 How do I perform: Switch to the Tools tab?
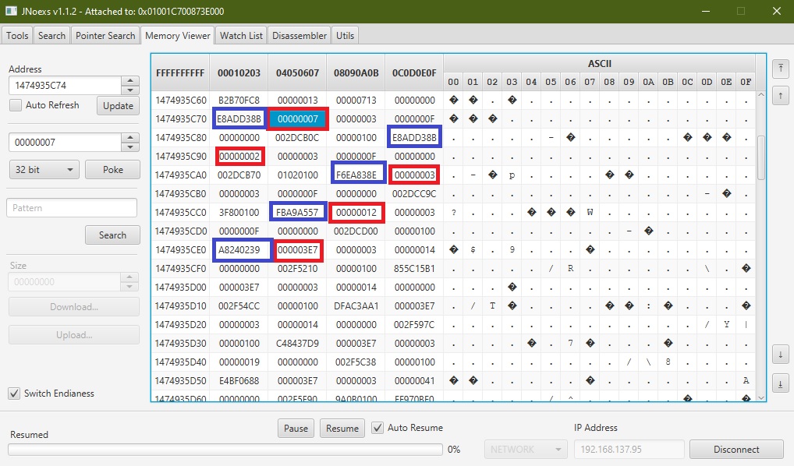[17, 36]
